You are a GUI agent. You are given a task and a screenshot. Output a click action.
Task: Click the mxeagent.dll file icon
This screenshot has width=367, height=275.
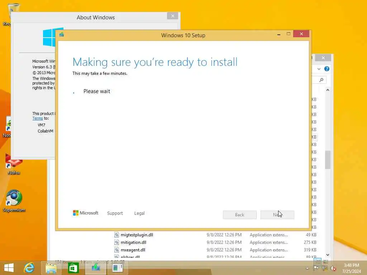coord(116,250)
